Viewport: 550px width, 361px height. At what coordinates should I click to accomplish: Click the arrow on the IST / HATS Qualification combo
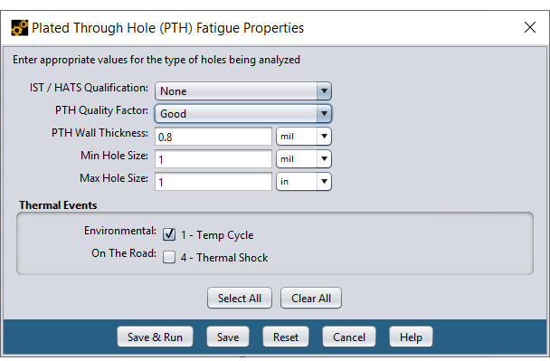324,91
